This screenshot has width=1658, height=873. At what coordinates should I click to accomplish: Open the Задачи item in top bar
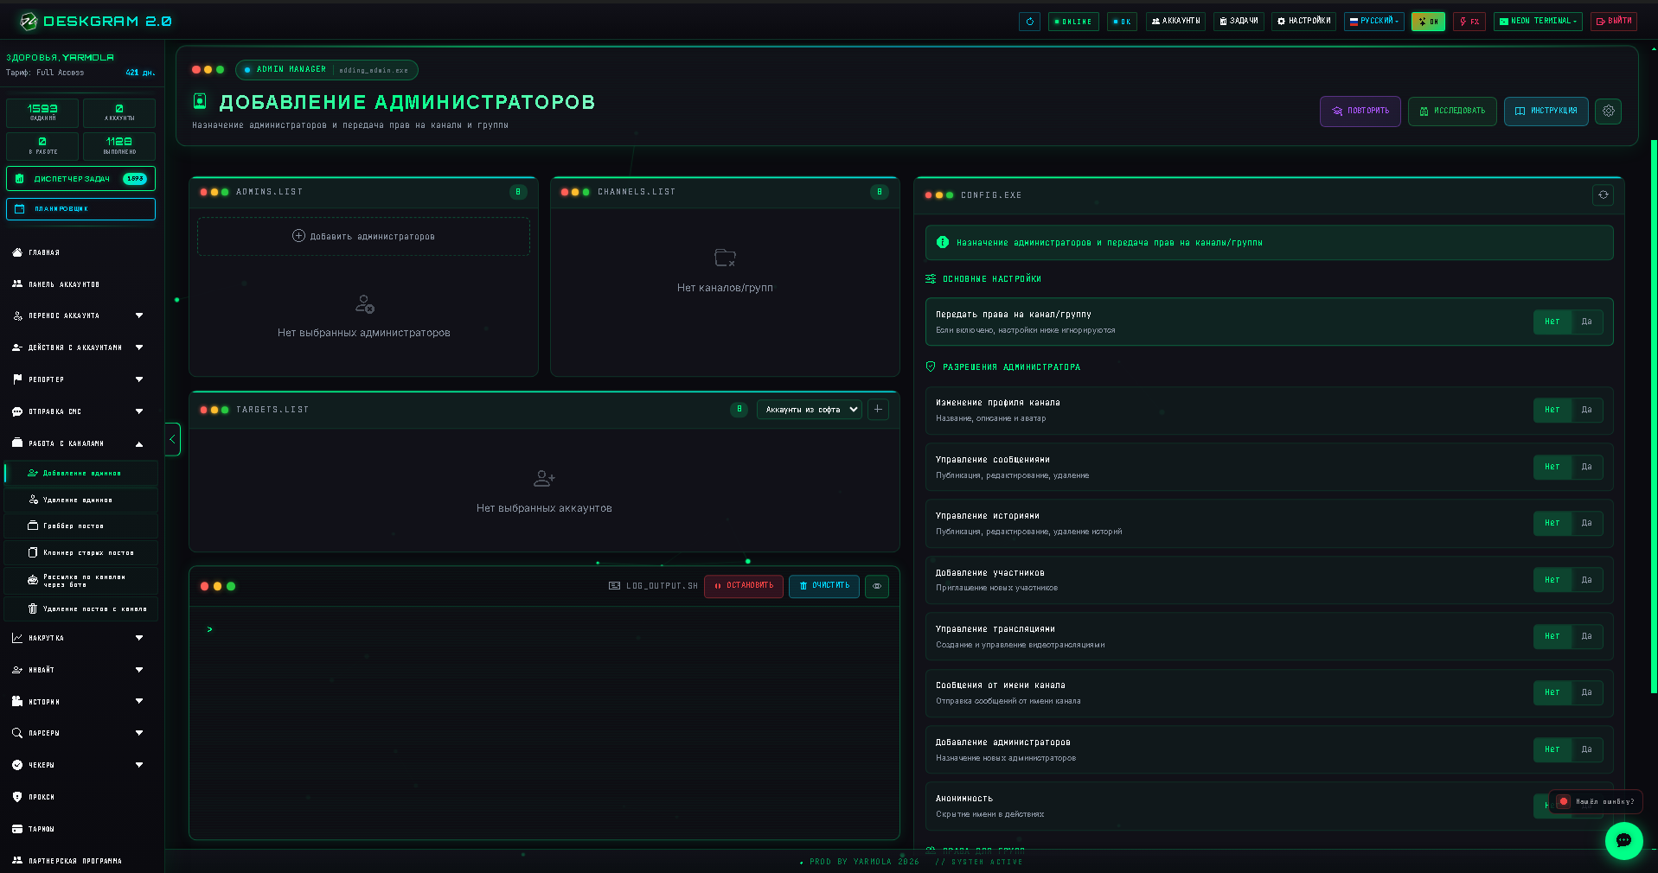click(1239, 22)
